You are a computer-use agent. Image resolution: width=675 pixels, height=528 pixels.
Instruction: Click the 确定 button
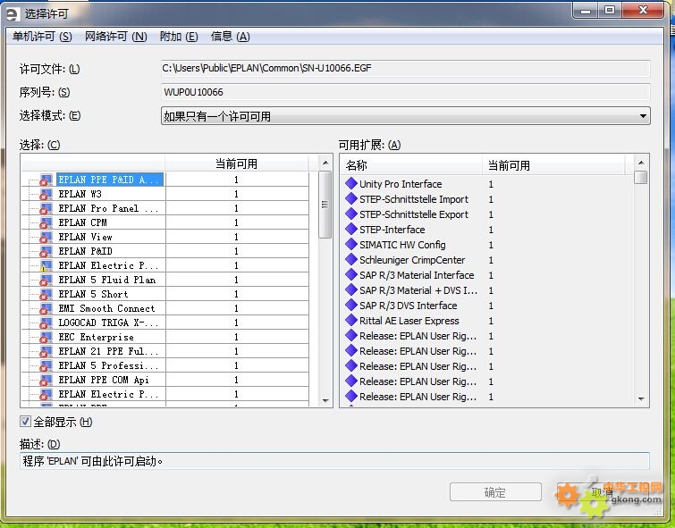click(x=495, y=492)
